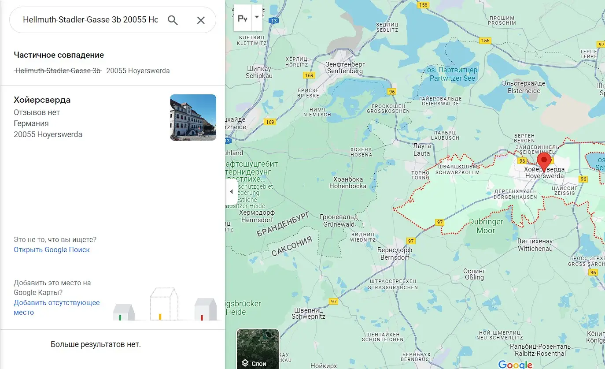Image resolution: width=605 pixels, height=369 pixels.
Task: Click the Больше результатов нет text
Action: click(x=96, y=344)
